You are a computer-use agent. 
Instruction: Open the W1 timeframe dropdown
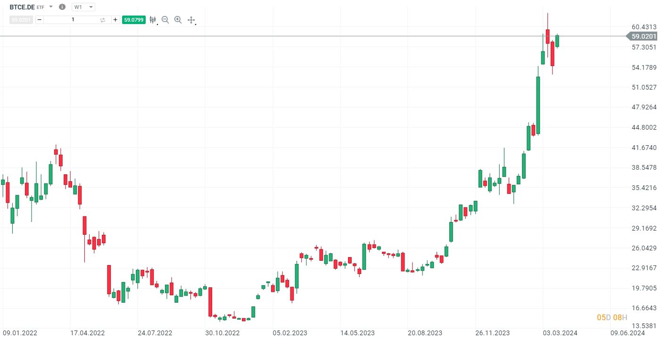[x=83, y=7]
